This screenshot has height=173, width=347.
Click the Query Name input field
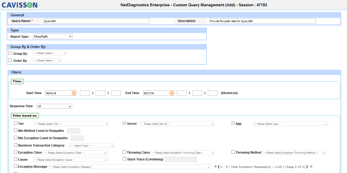pos(96,21)
